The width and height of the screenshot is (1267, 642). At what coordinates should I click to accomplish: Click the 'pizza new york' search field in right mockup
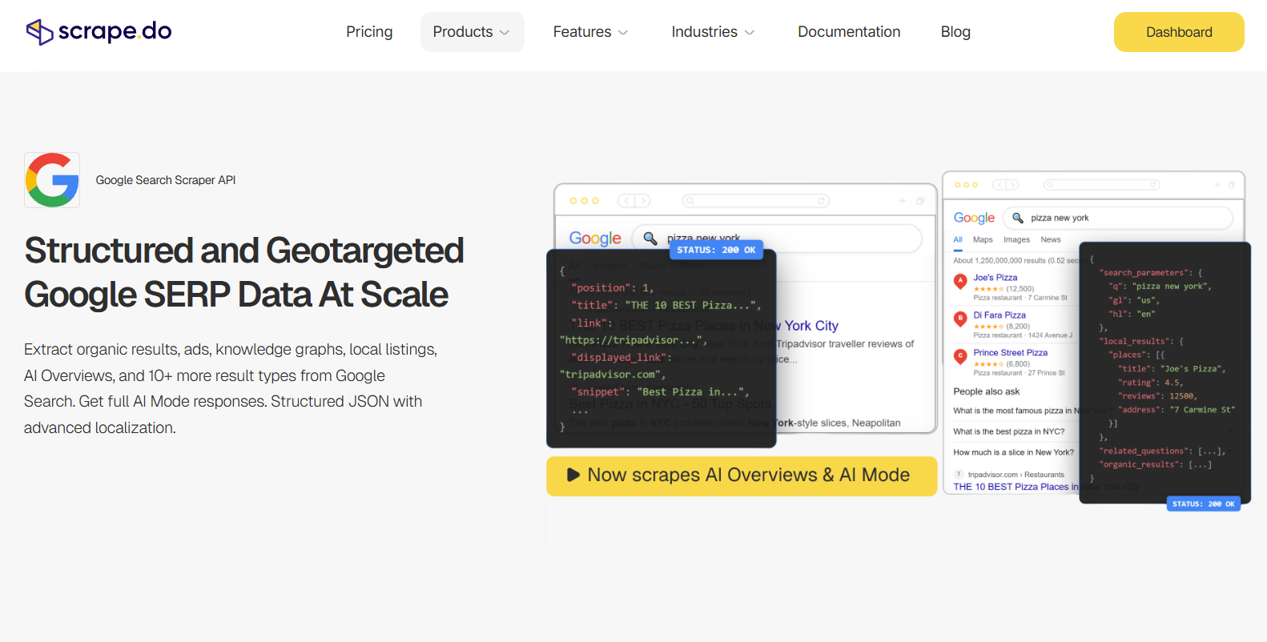[1118, 218]
